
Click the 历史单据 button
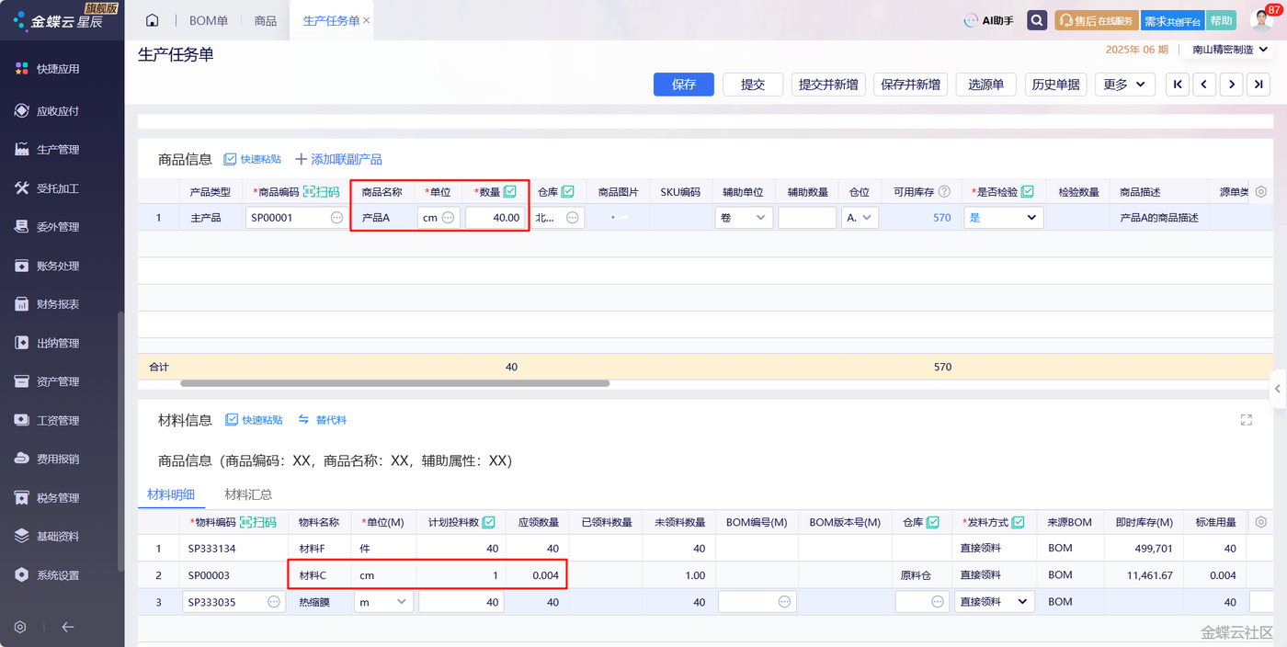(1055, 85)
